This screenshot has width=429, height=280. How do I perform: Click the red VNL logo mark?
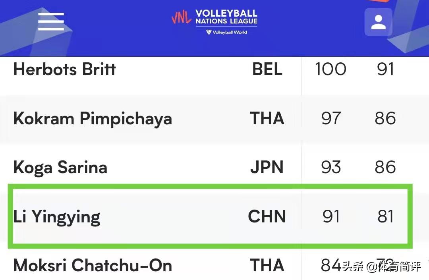[182, 17]
